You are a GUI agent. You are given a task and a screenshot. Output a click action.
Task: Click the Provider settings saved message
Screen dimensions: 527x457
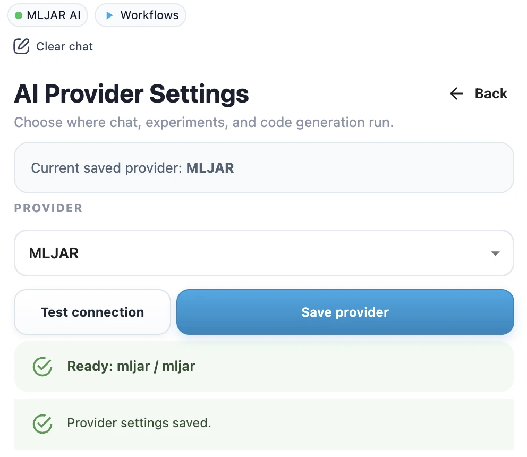tap(139, 424)
